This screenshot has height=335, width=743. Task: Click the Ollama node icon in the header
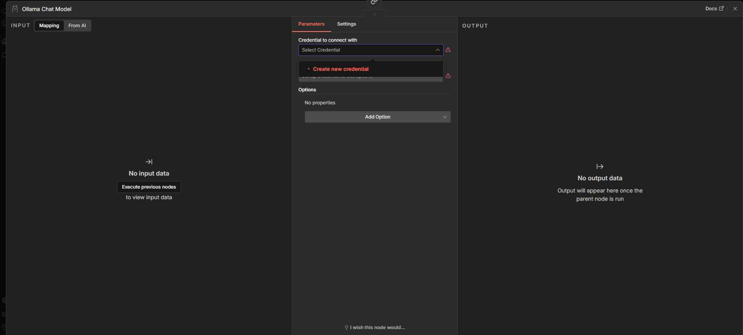(15, 9)
